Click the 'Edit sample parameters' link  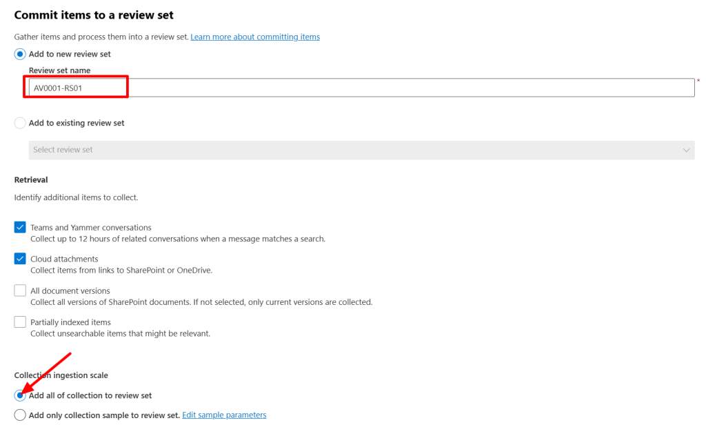(224, 415)
